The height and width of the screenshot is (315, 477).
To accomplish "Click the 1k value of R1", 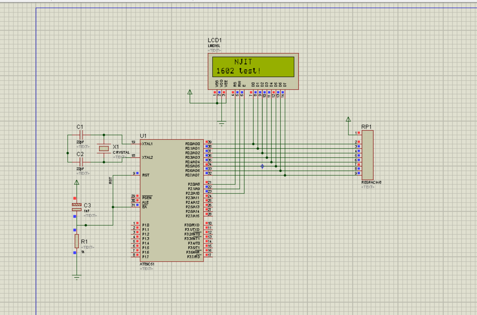I will pos(83,252).
